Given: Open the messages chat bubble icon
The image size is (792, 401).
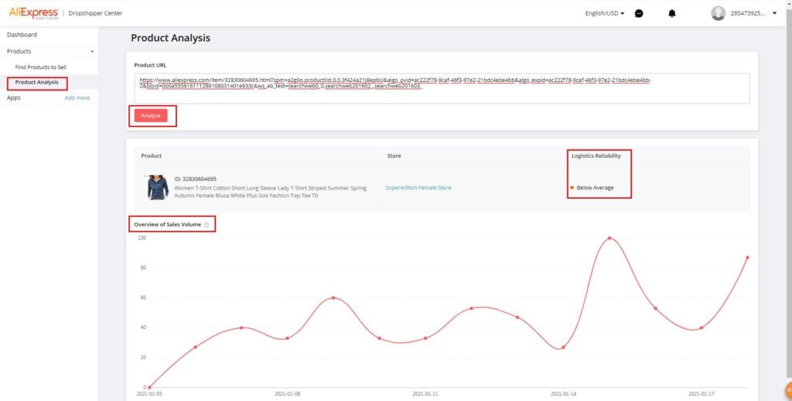Looking at the screenshot, I should click(x=639, y=14).
